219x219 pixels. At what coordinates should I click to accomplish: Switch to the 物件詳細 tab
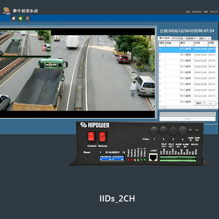tap(177, 39)
